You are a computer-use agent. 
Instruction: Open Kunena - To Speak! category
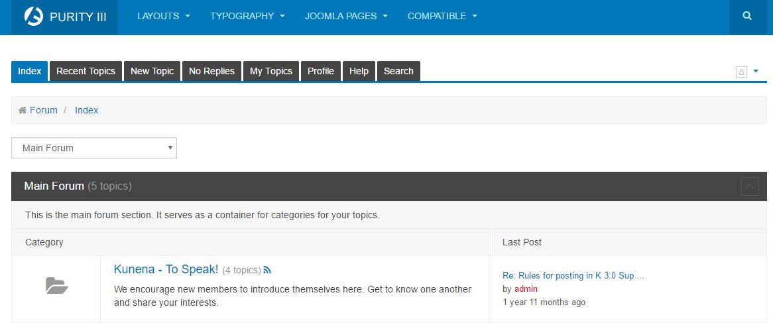(x=166, y=269)
